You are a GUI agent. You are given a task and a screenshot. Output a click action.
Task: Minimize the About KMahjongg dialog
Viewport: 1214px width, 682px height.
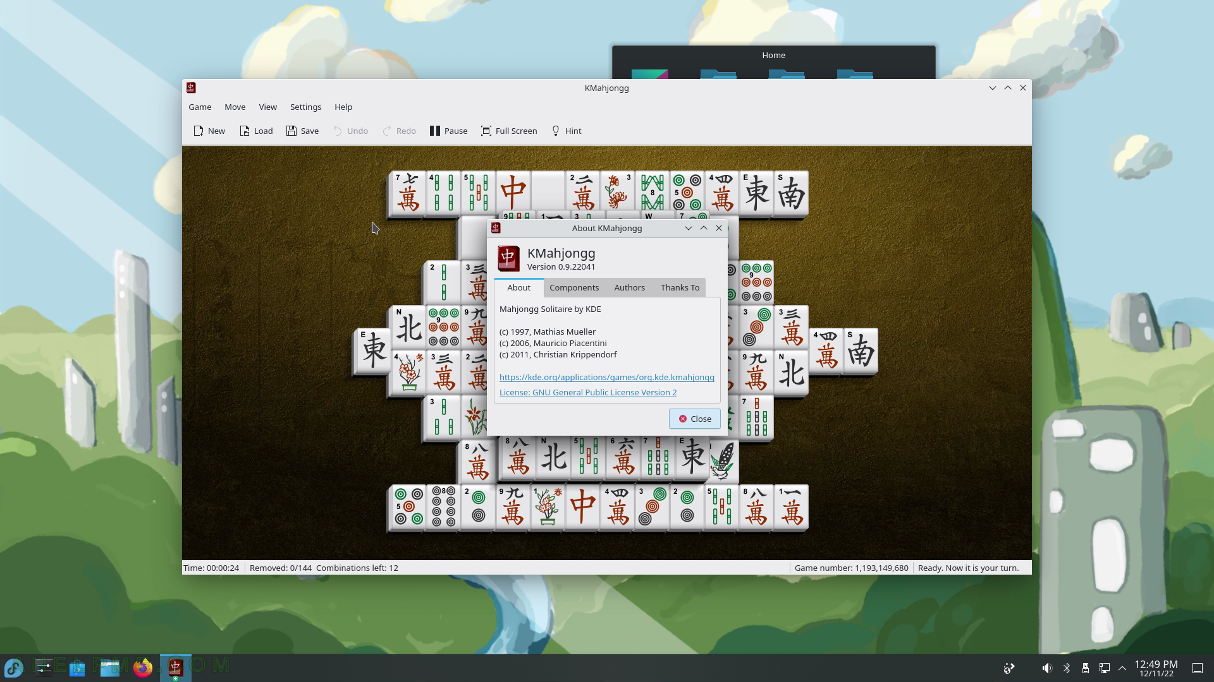pyautogui.click(x=689, y=228)
